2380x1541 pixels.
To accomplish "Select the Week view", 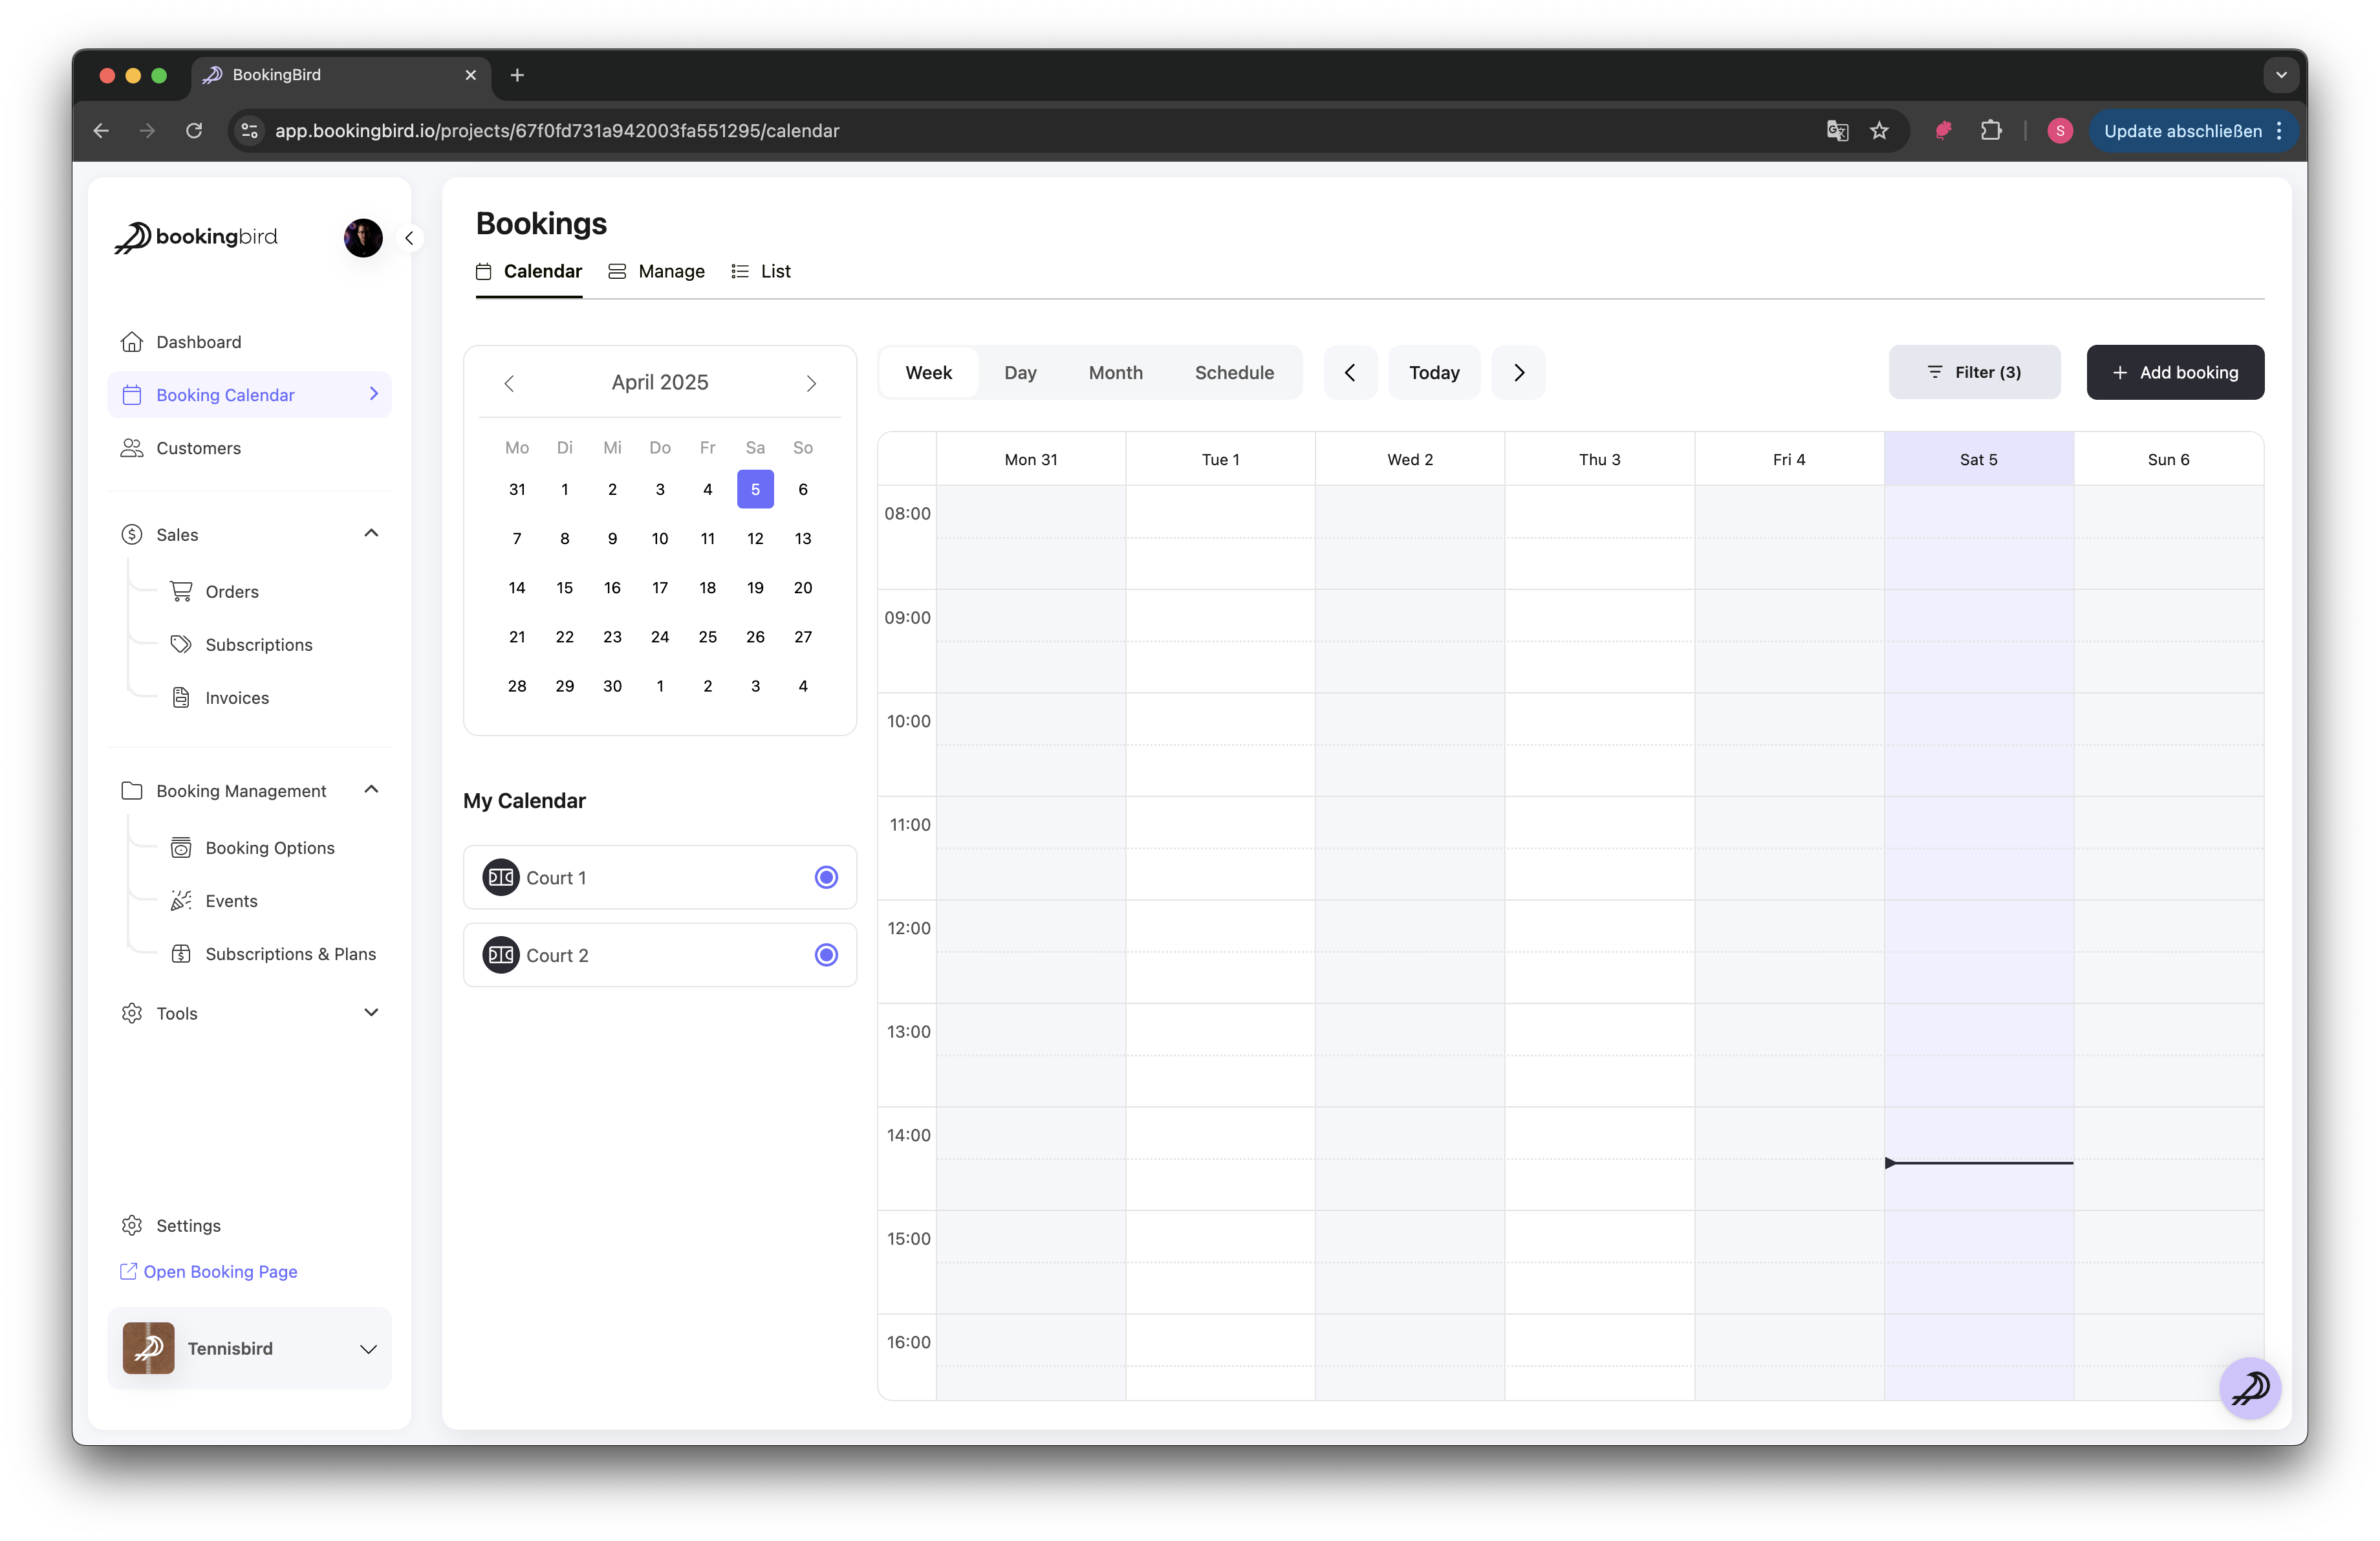I will coord(929,373).
